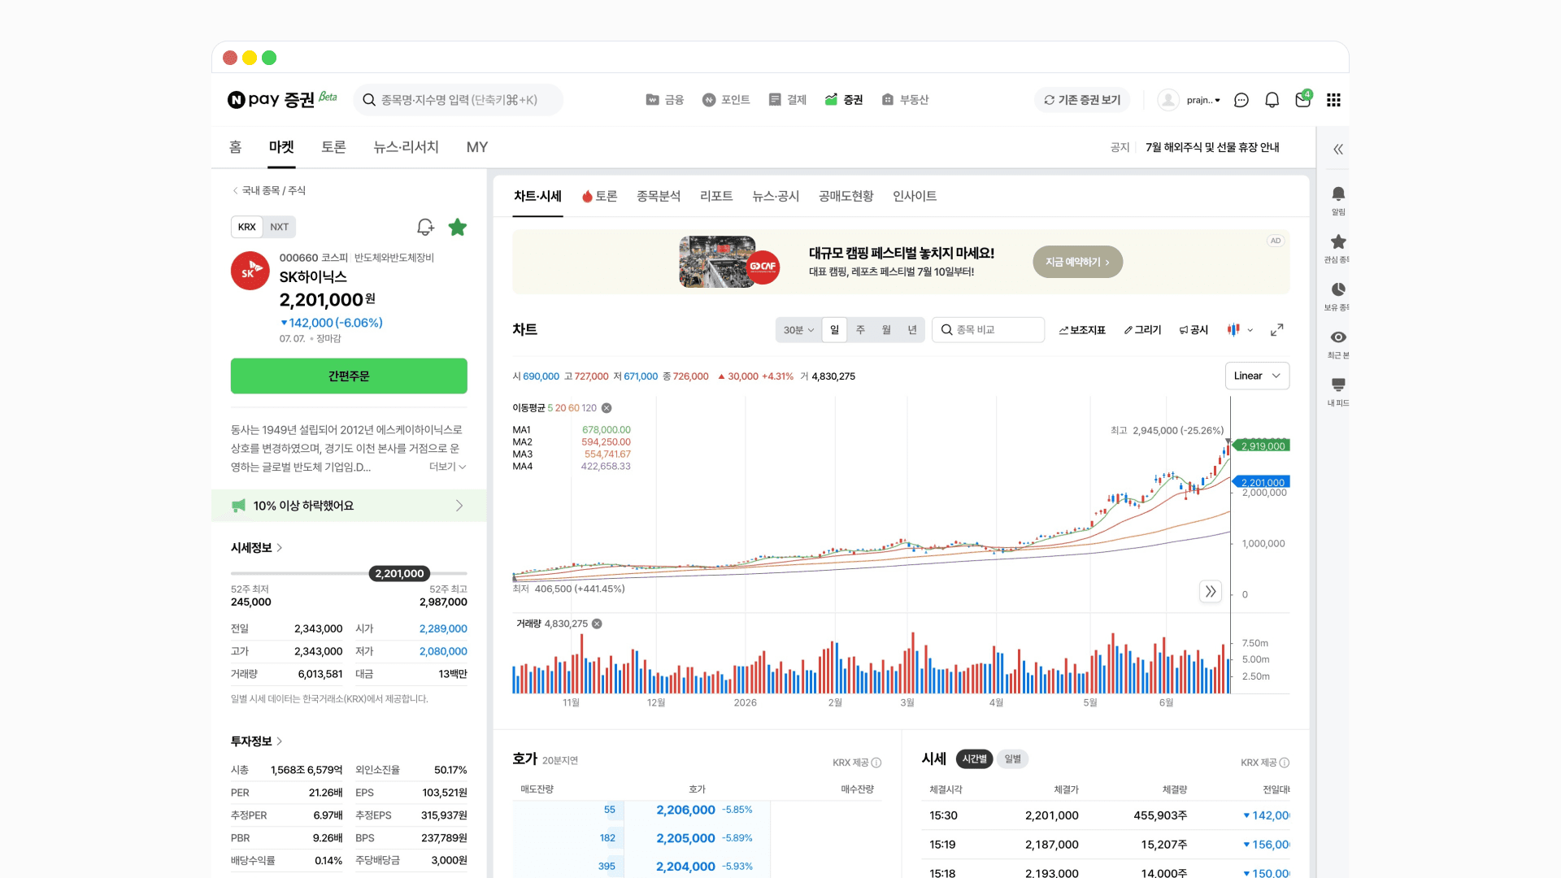Viewport: 1561px width, 878px height.
Task: Click the info icon next to 호가 KRX 제공
Action: [x=876, y=763]
